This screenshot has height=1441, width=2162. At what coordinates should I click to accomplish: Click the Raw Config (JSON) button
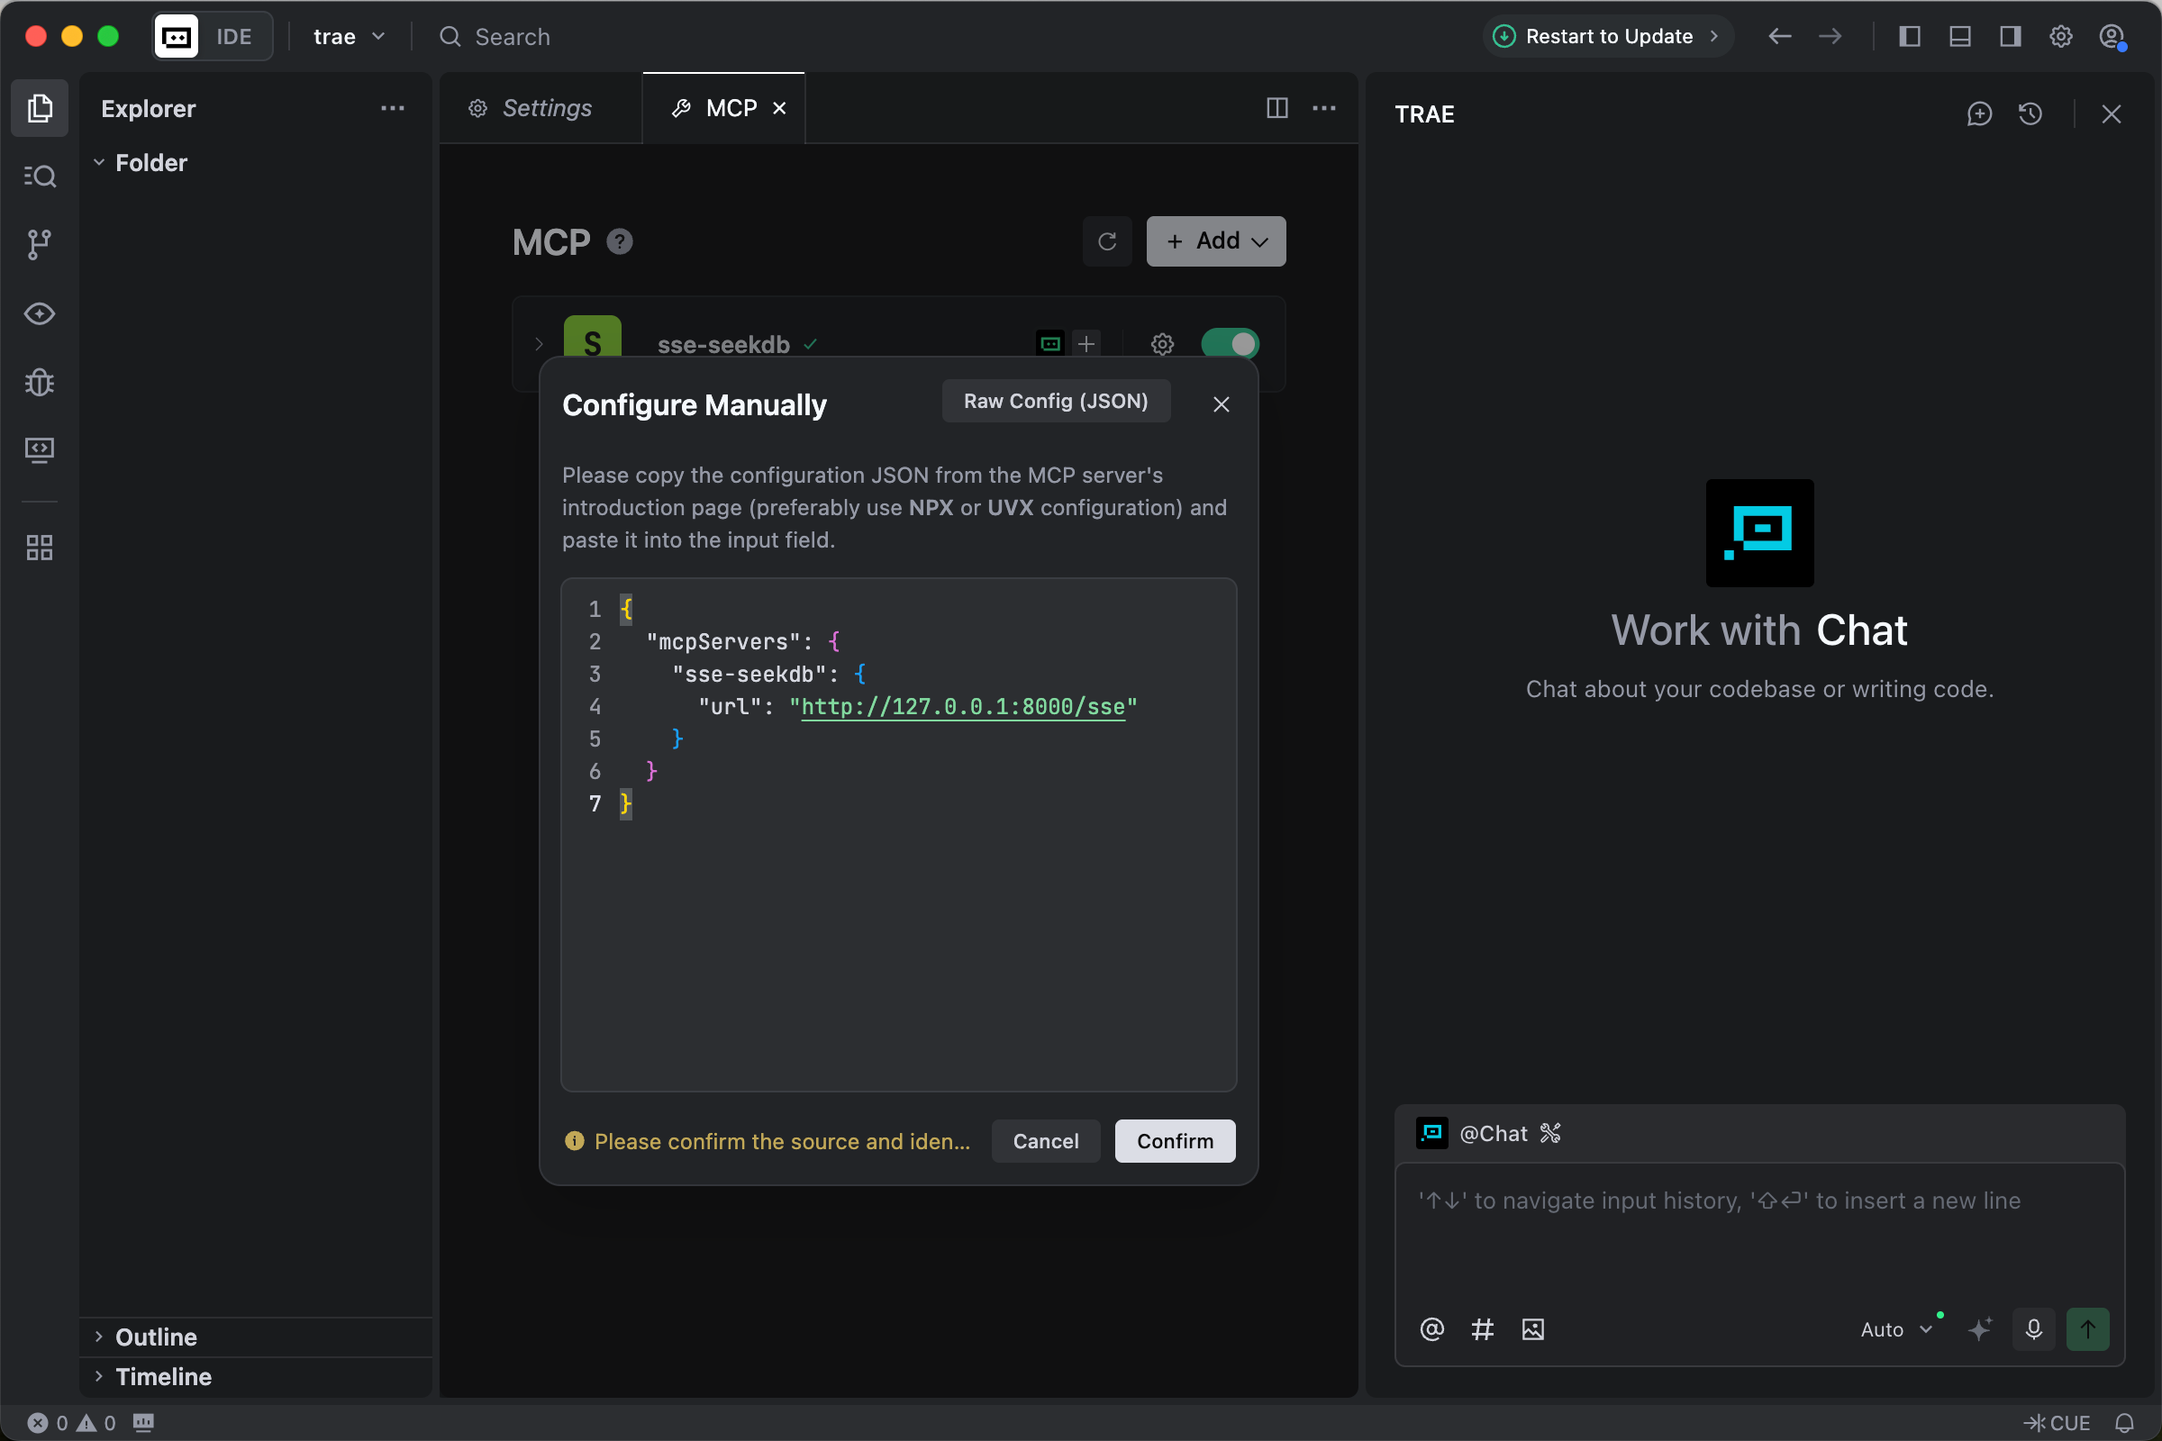point(1055,401)
